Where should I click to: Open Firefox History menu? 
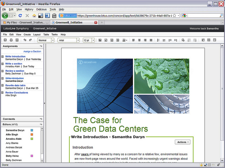29,9
